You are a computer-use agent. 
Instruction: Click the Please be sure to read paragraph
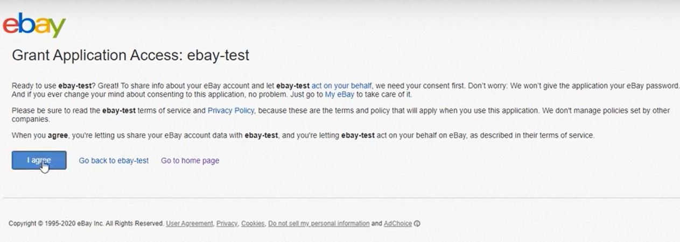coord(377,111)
